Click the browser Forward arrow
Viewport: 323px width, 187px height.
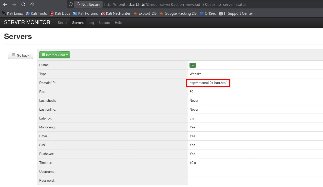pos(14,4)
